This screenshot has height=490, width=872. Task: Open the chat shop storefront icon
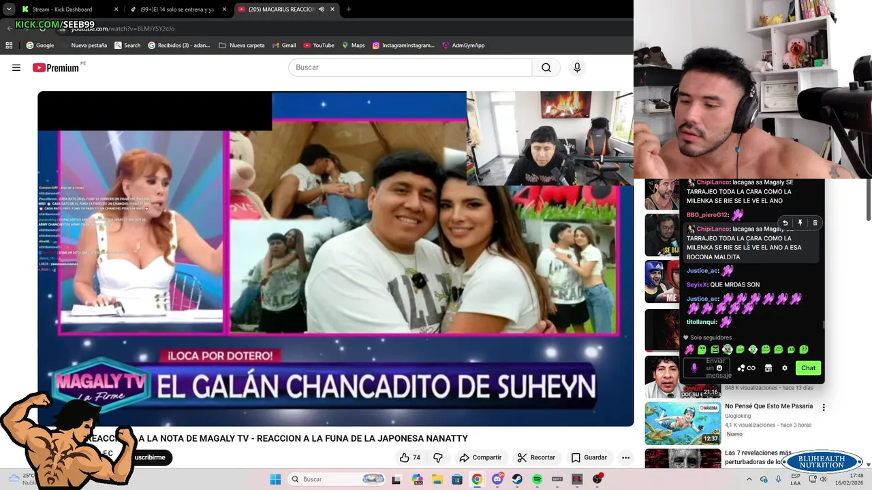768,368
